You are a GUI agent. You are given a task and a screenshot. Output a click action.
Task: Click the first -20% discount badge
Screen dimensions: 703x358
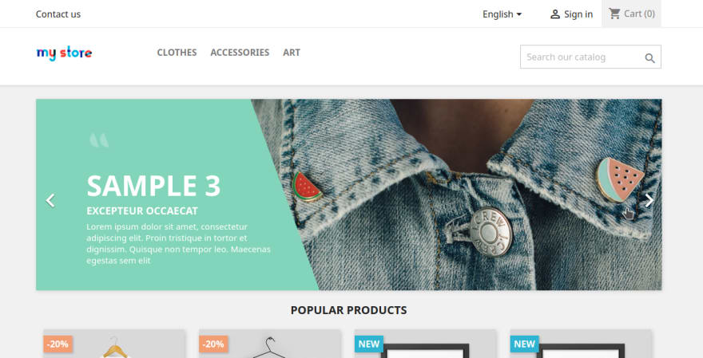coord(58,344)
